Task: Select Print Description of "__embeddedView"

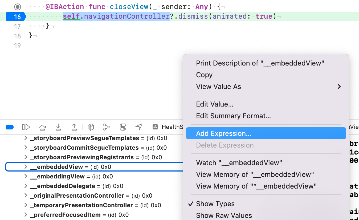Action: tap(260, 63)
